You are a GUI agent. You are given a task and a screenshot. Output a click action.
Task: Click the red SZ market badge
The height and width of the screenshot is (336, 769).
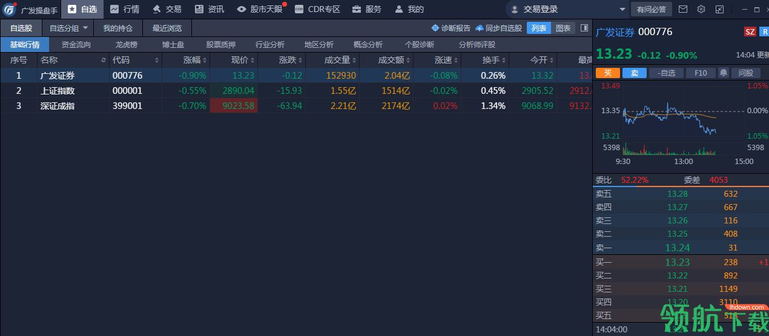[x=750, y=31]
